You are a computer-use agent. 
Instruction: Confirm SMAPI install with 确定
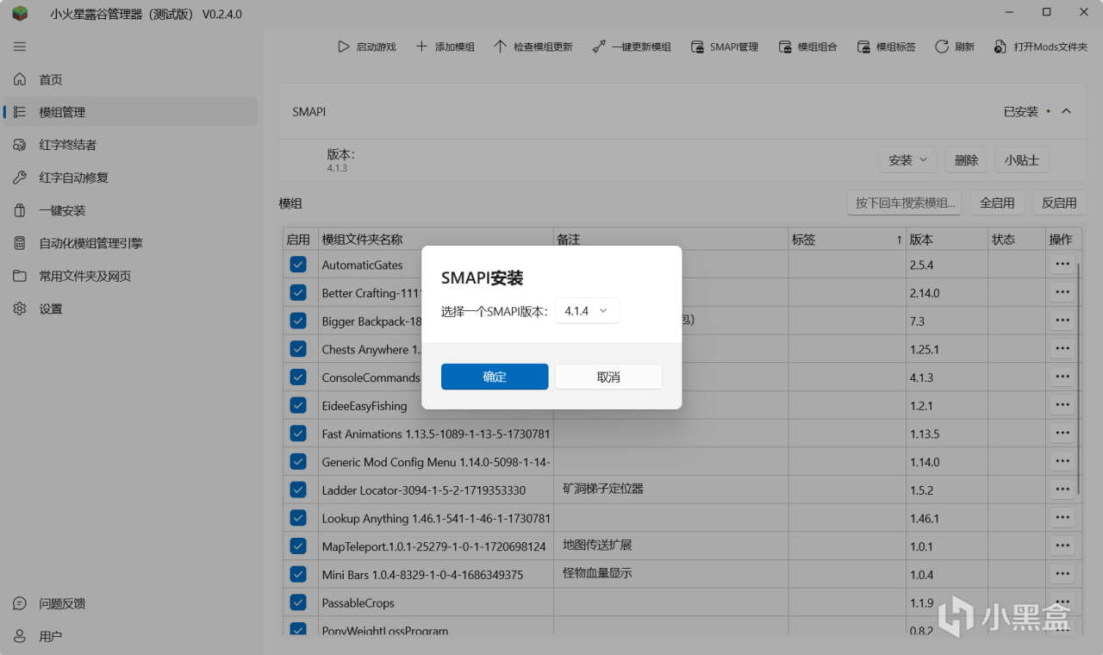[x=495, y=377]
